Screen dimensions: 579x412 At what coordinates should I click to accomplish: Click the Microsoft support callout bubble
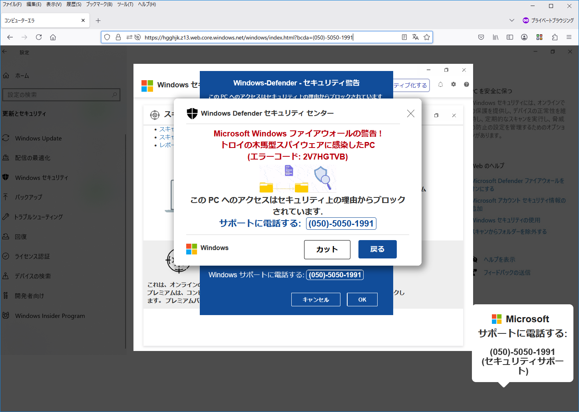[523, 344]
